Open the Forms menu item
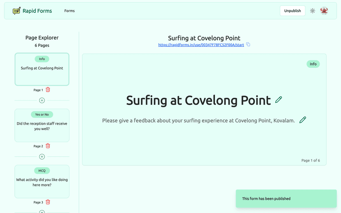 [x=70, y=11]
